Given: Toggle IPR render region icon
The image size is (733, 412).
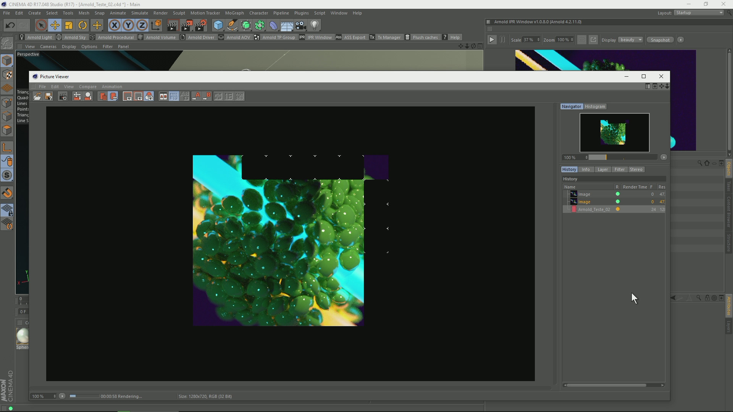Looking at the screenshot, I should point(581,40).
